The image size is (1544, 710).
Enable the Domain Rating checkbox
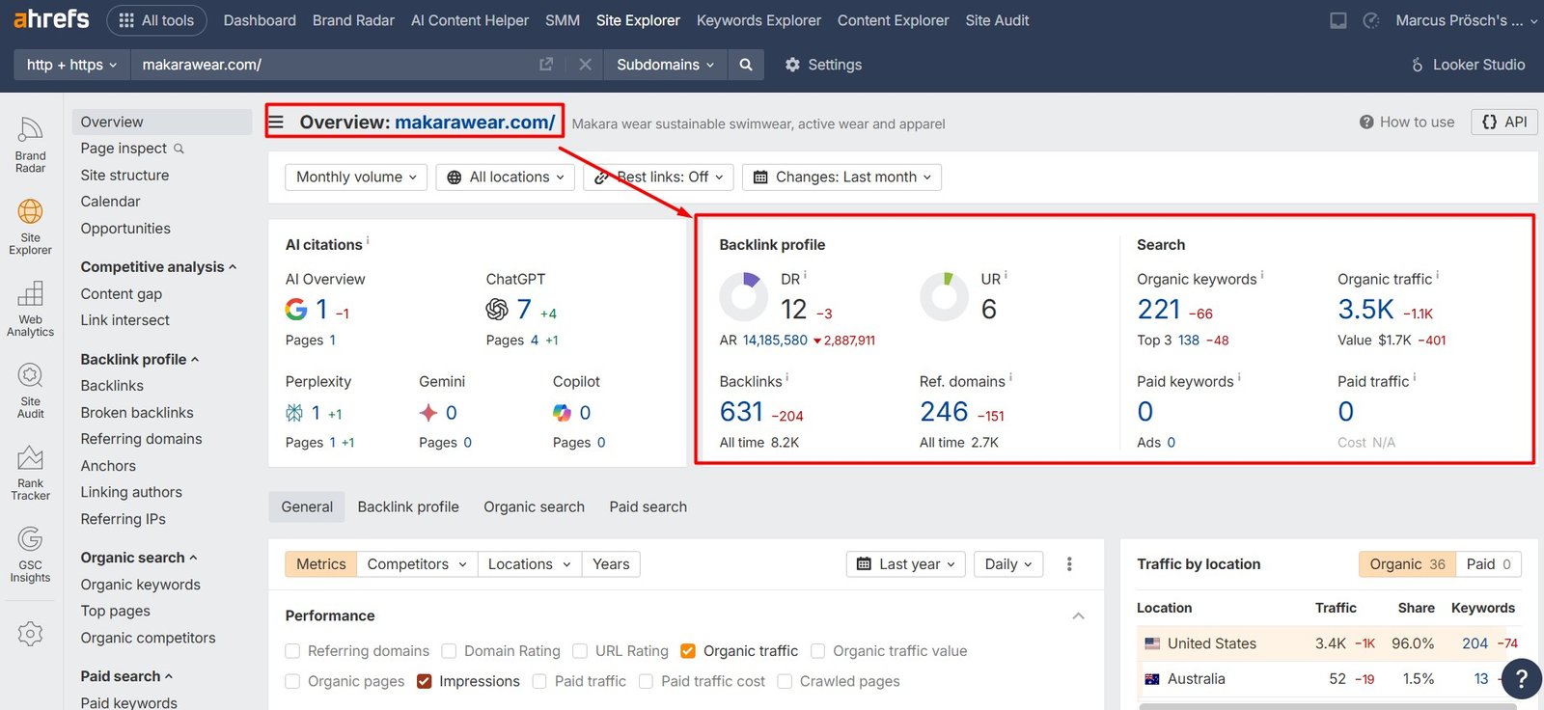pyautogui.click(x=449, y=651)
